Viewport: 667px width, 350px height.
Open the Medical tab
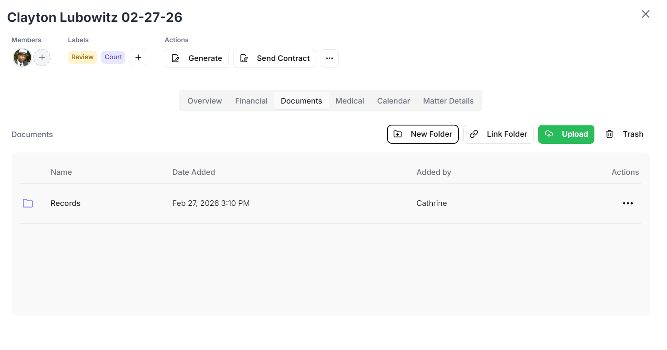click(350, 101)
